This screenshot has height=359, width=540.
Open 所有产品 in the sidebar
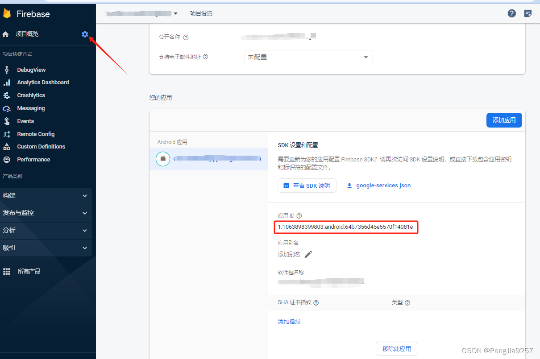click(29, 272)
